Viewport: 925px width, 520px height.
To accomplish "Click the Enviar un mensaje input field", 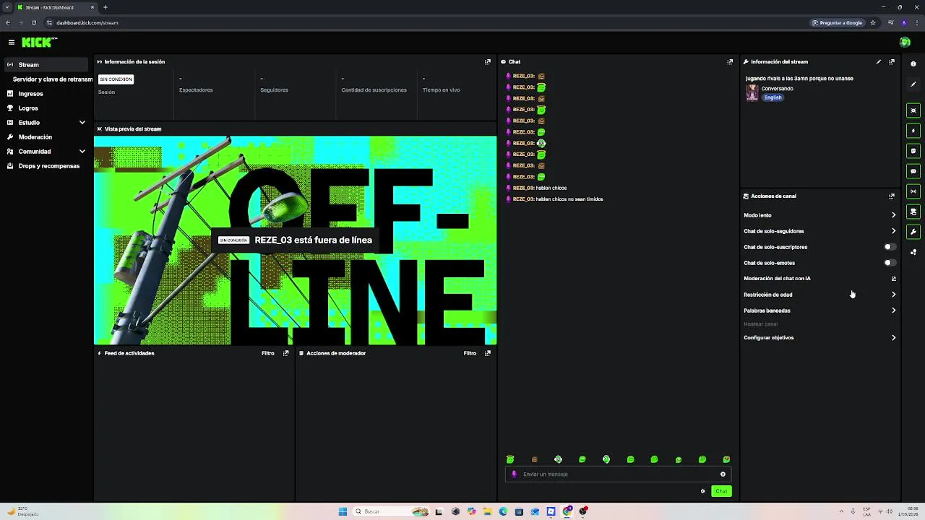I will [619, 474].
